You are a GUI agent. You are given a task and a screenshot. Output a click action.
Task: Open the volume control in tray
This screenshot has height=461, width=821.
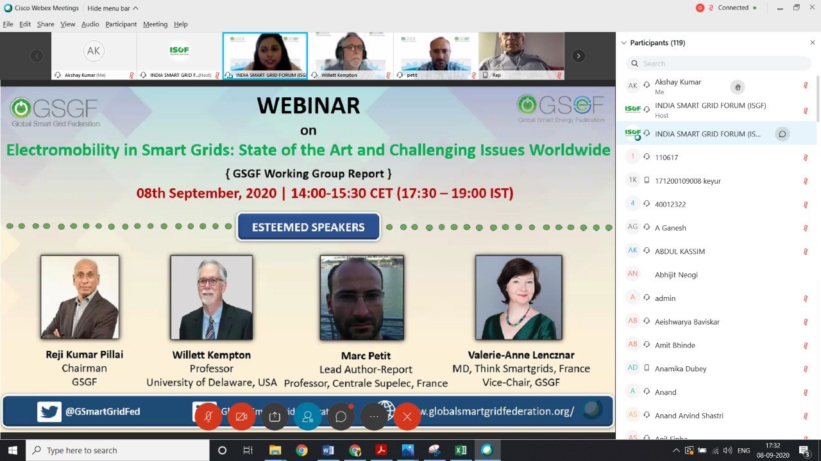[x=728, y=450]
